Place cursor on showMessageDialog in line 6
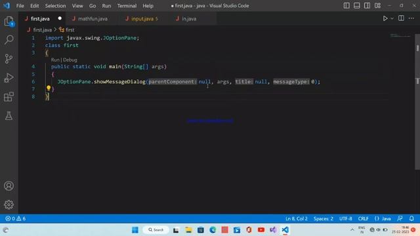The image size is (420, 236). pyautogui.click(x=119, y=81)
